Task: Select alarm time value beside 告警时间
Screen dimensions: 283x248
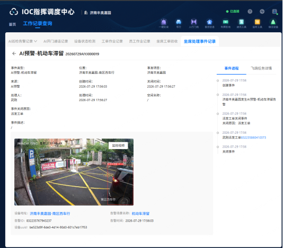Action: click(139, 221)
